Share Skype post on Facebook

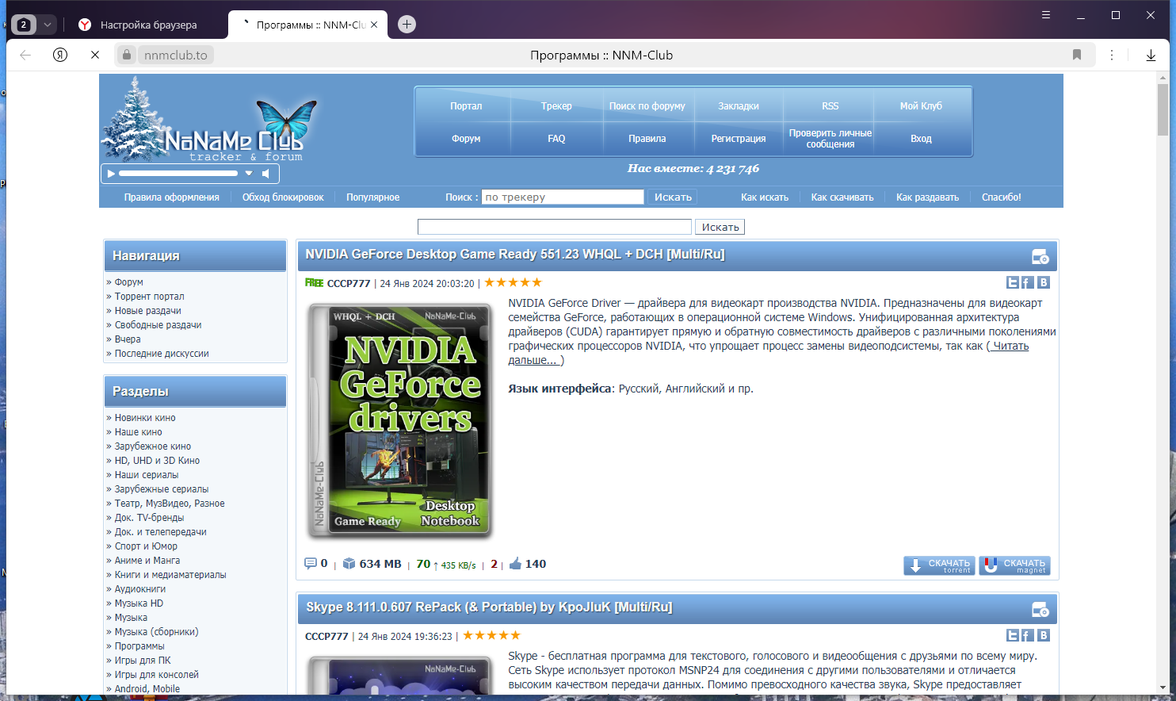(x=1027, y=635)
